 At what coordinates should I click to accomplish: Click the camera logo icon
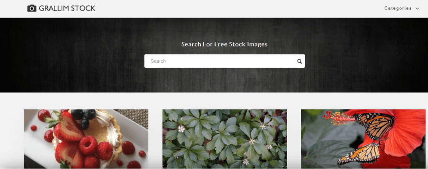click(x=32, y=8)
